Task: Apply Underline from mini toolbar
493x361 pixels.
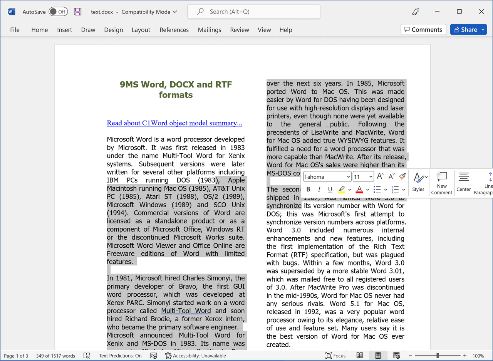Action: coord(330,189)
